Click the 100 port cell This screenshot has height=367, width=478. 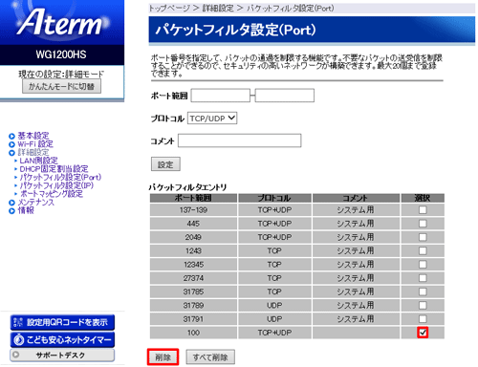click(193, 333)
